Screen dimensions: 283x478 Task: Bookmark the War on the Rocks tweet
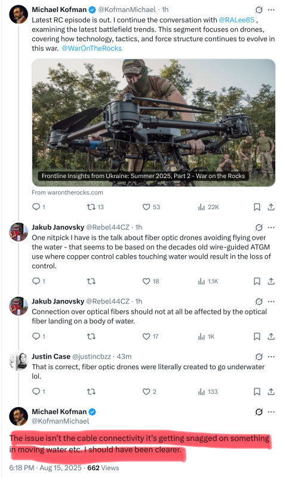point(257,207)
